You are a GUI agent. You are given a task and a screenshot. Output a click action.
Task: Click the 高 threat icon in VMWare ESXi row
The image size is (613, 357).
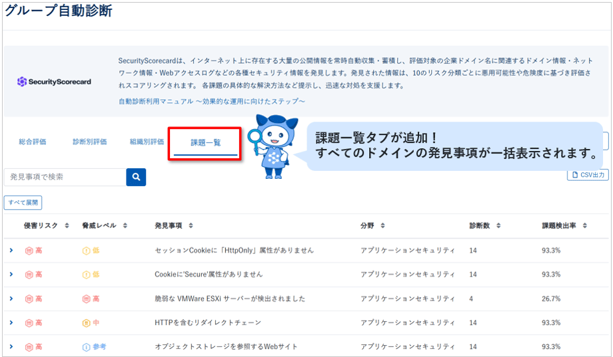pos(86,299)
